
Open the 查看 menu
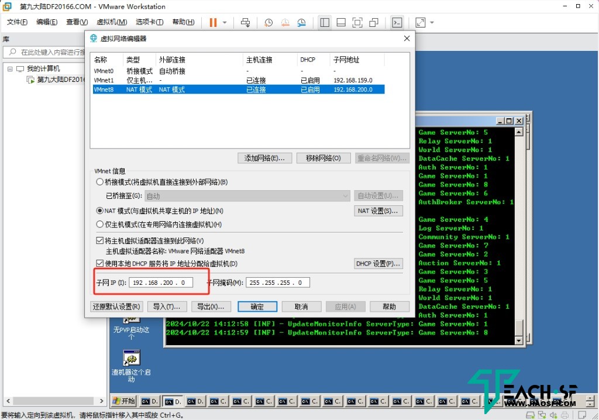(x=77, y=22)
